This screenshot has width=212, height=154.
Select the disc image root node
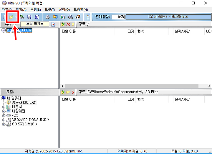(19, 30)
